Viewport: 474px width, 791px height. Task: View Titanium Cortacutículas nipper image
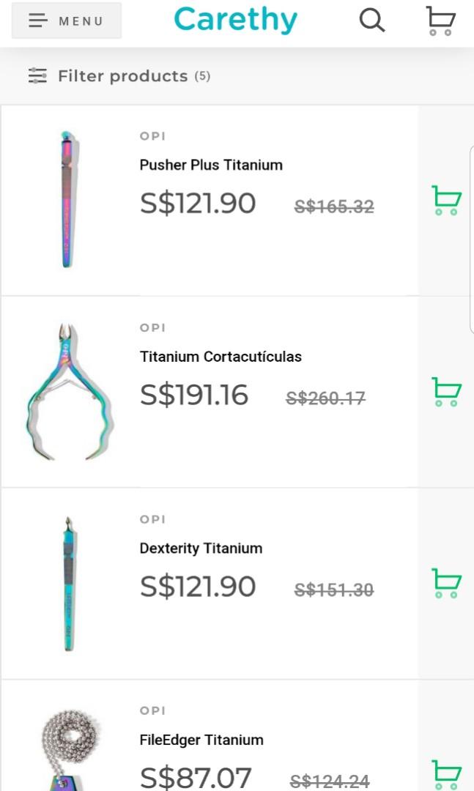tap(68, 392)
